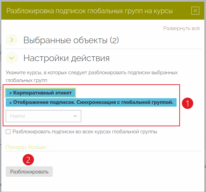Expand the 'Выбранные объекты' chevron icon

tap(12, 40)
